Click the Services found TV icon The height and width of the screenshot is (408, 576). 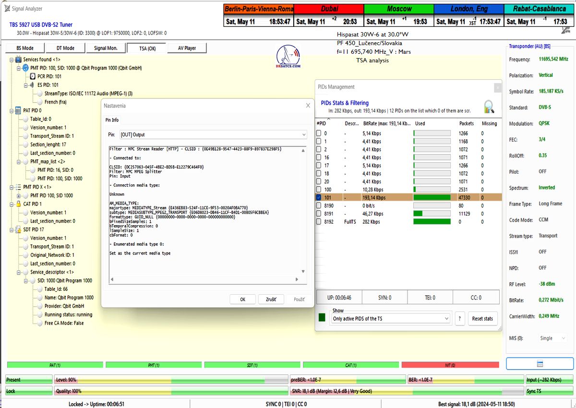point(18,60)
